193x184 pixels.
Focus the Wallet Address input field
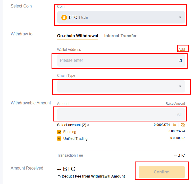[116, 60]
